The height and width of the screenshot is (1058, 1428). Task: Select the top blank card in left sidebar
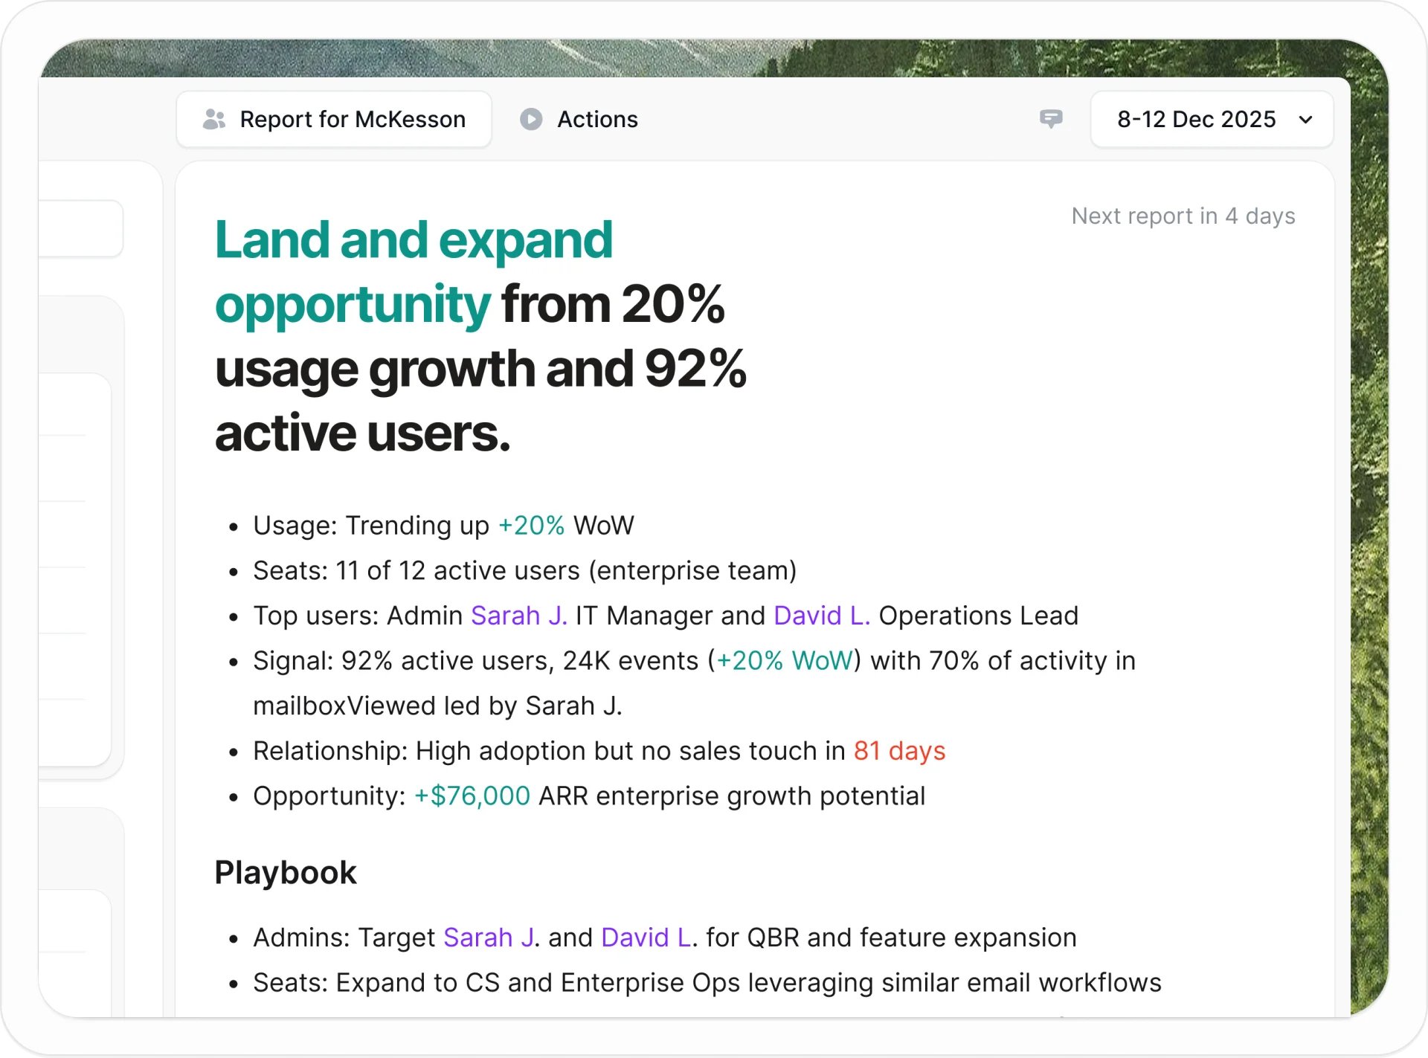(80, 228)
